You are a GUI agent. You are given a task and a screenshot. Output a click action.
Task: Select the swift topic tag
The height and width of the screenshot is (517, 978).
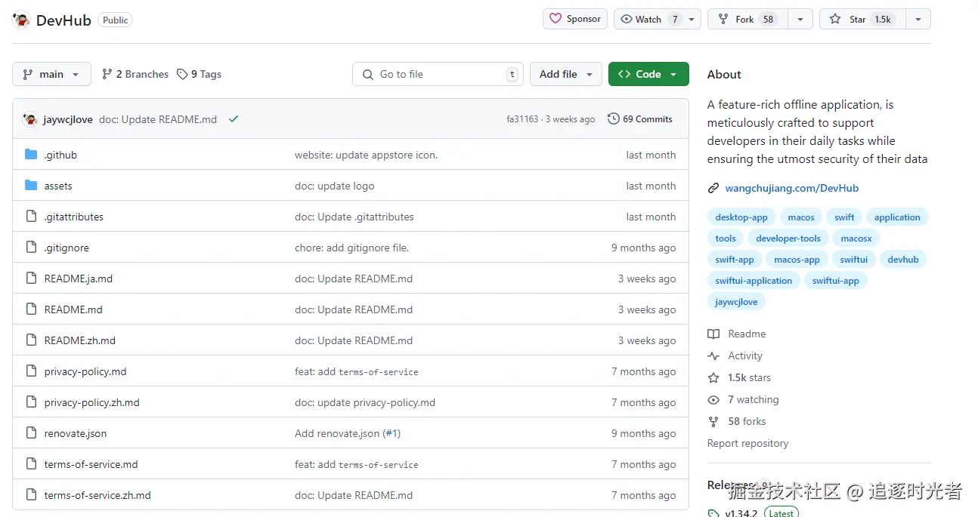(x=844, y=217)
